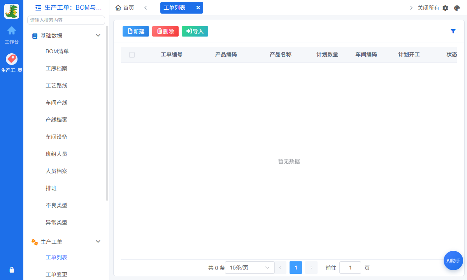Click the 生产工单：BOM与… title
The width and height of the screenshot is (467, 280).
click(74, 7)
